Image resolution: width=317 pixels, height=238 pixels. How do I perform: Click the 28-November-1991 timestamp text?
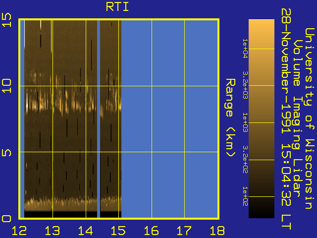286,119
